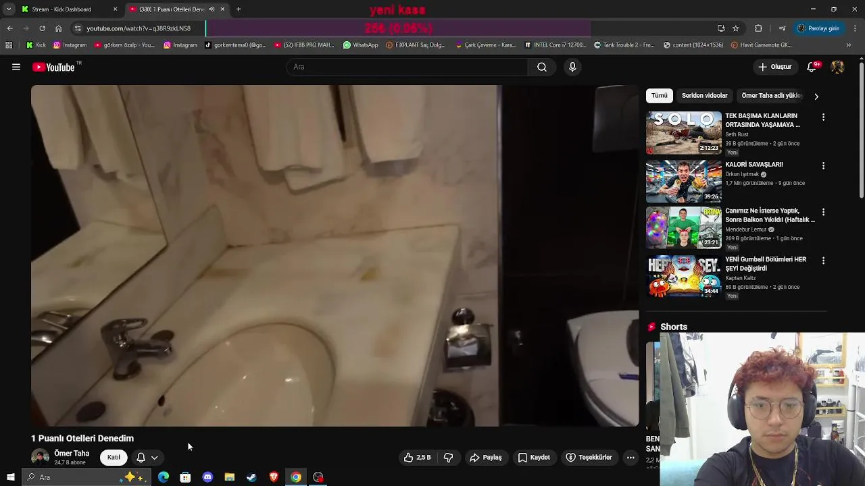
Task: Open Ömer Taha channel name link
Action: [72, 454]
